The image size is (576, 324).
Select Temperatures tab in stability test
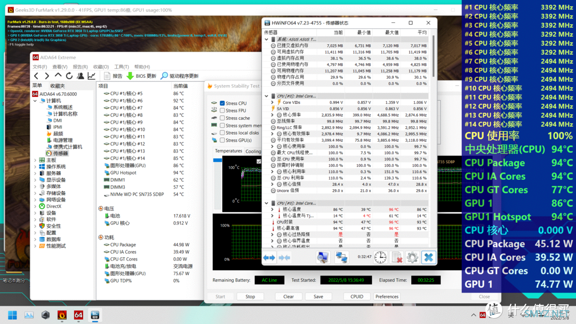tap(228, 151)
